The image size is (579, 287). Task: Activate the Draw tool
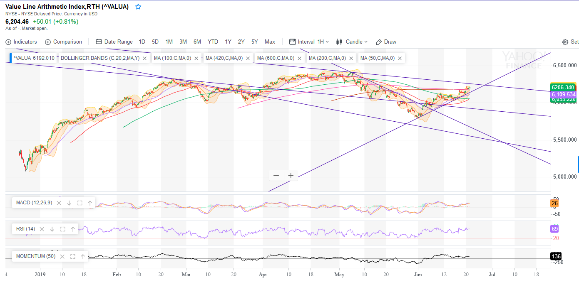386,42
